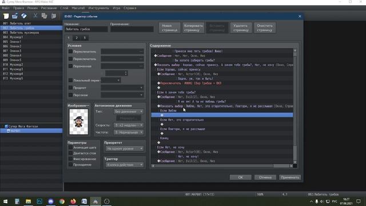Click the Cut (scissors) toolbar icon

[x=35, y=16]
